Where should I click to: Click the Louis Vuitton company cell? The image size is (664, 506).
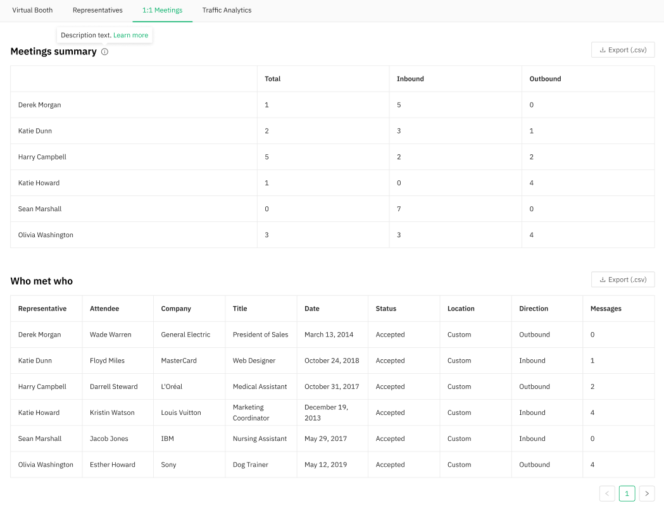coord(181,412)
